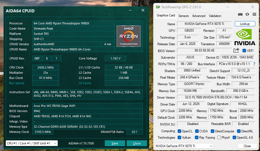
Task: Toggle the Vulkan checkbox
Action: coord(179,137)
